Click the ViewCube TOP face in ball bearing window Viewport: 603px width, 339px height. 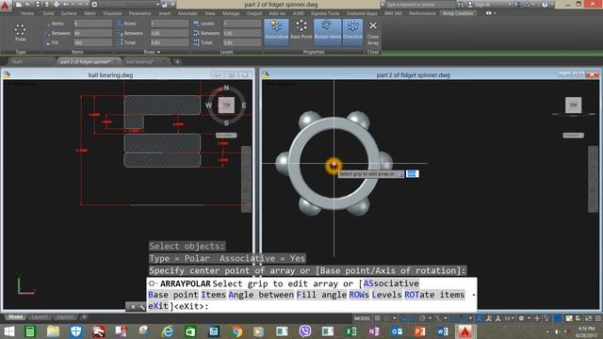point(226,105)
